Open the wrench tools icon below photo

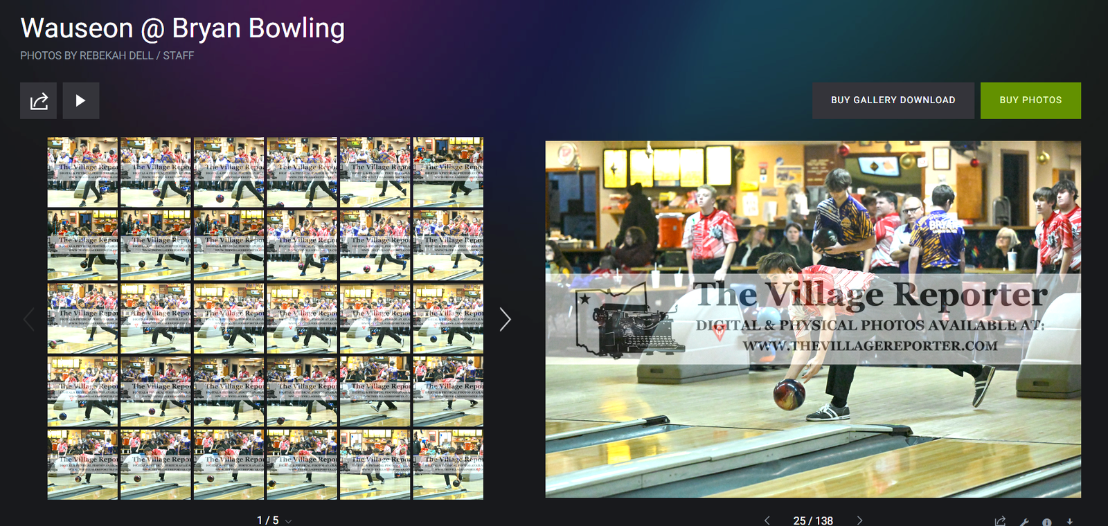click(x=1024, y=522)
